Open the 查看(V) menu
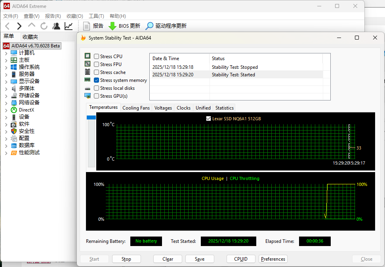This screenshot has height=267, width=385. pyautogui.click(x=31, y=16)
